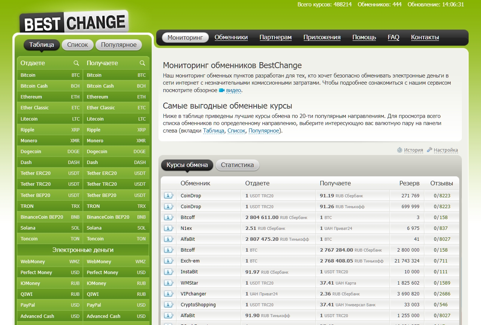
Task: Open the Обменники menu item
Action: point(231,37)
